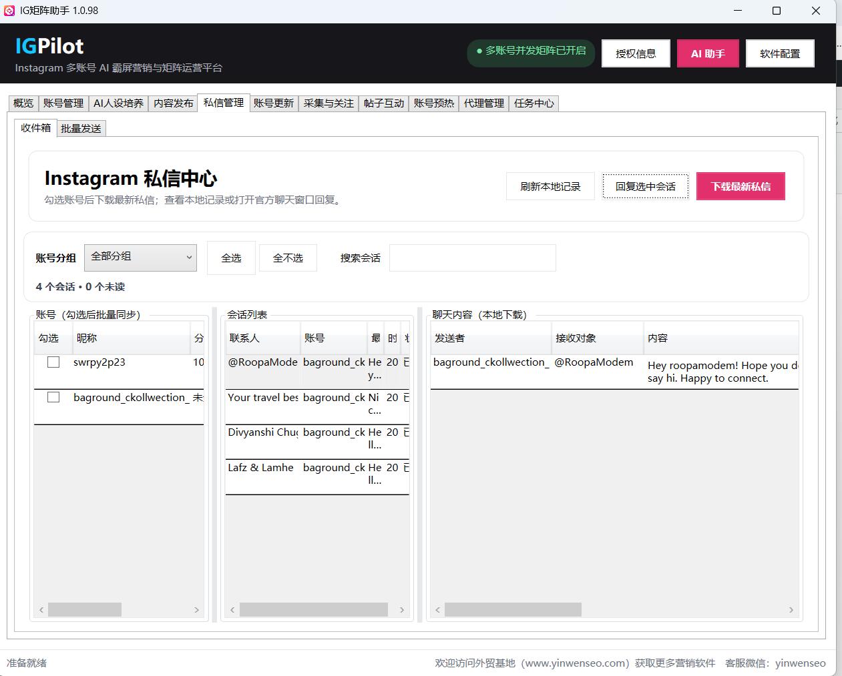Click the 软件配置 button
The image size is (842, 676).
click(780, 53)
